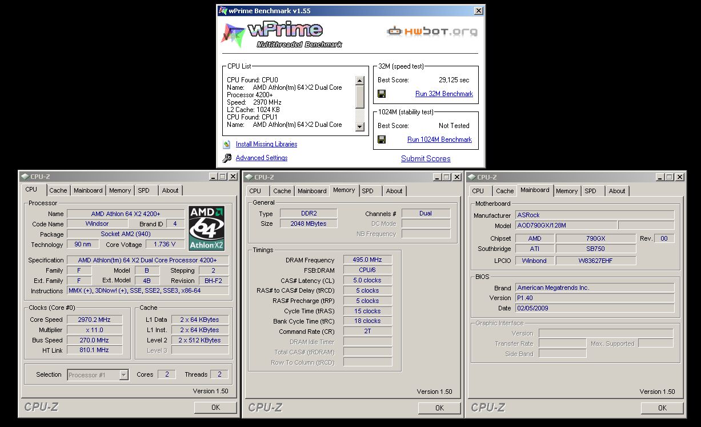Open About tab in CPU window

pos(170,190)
